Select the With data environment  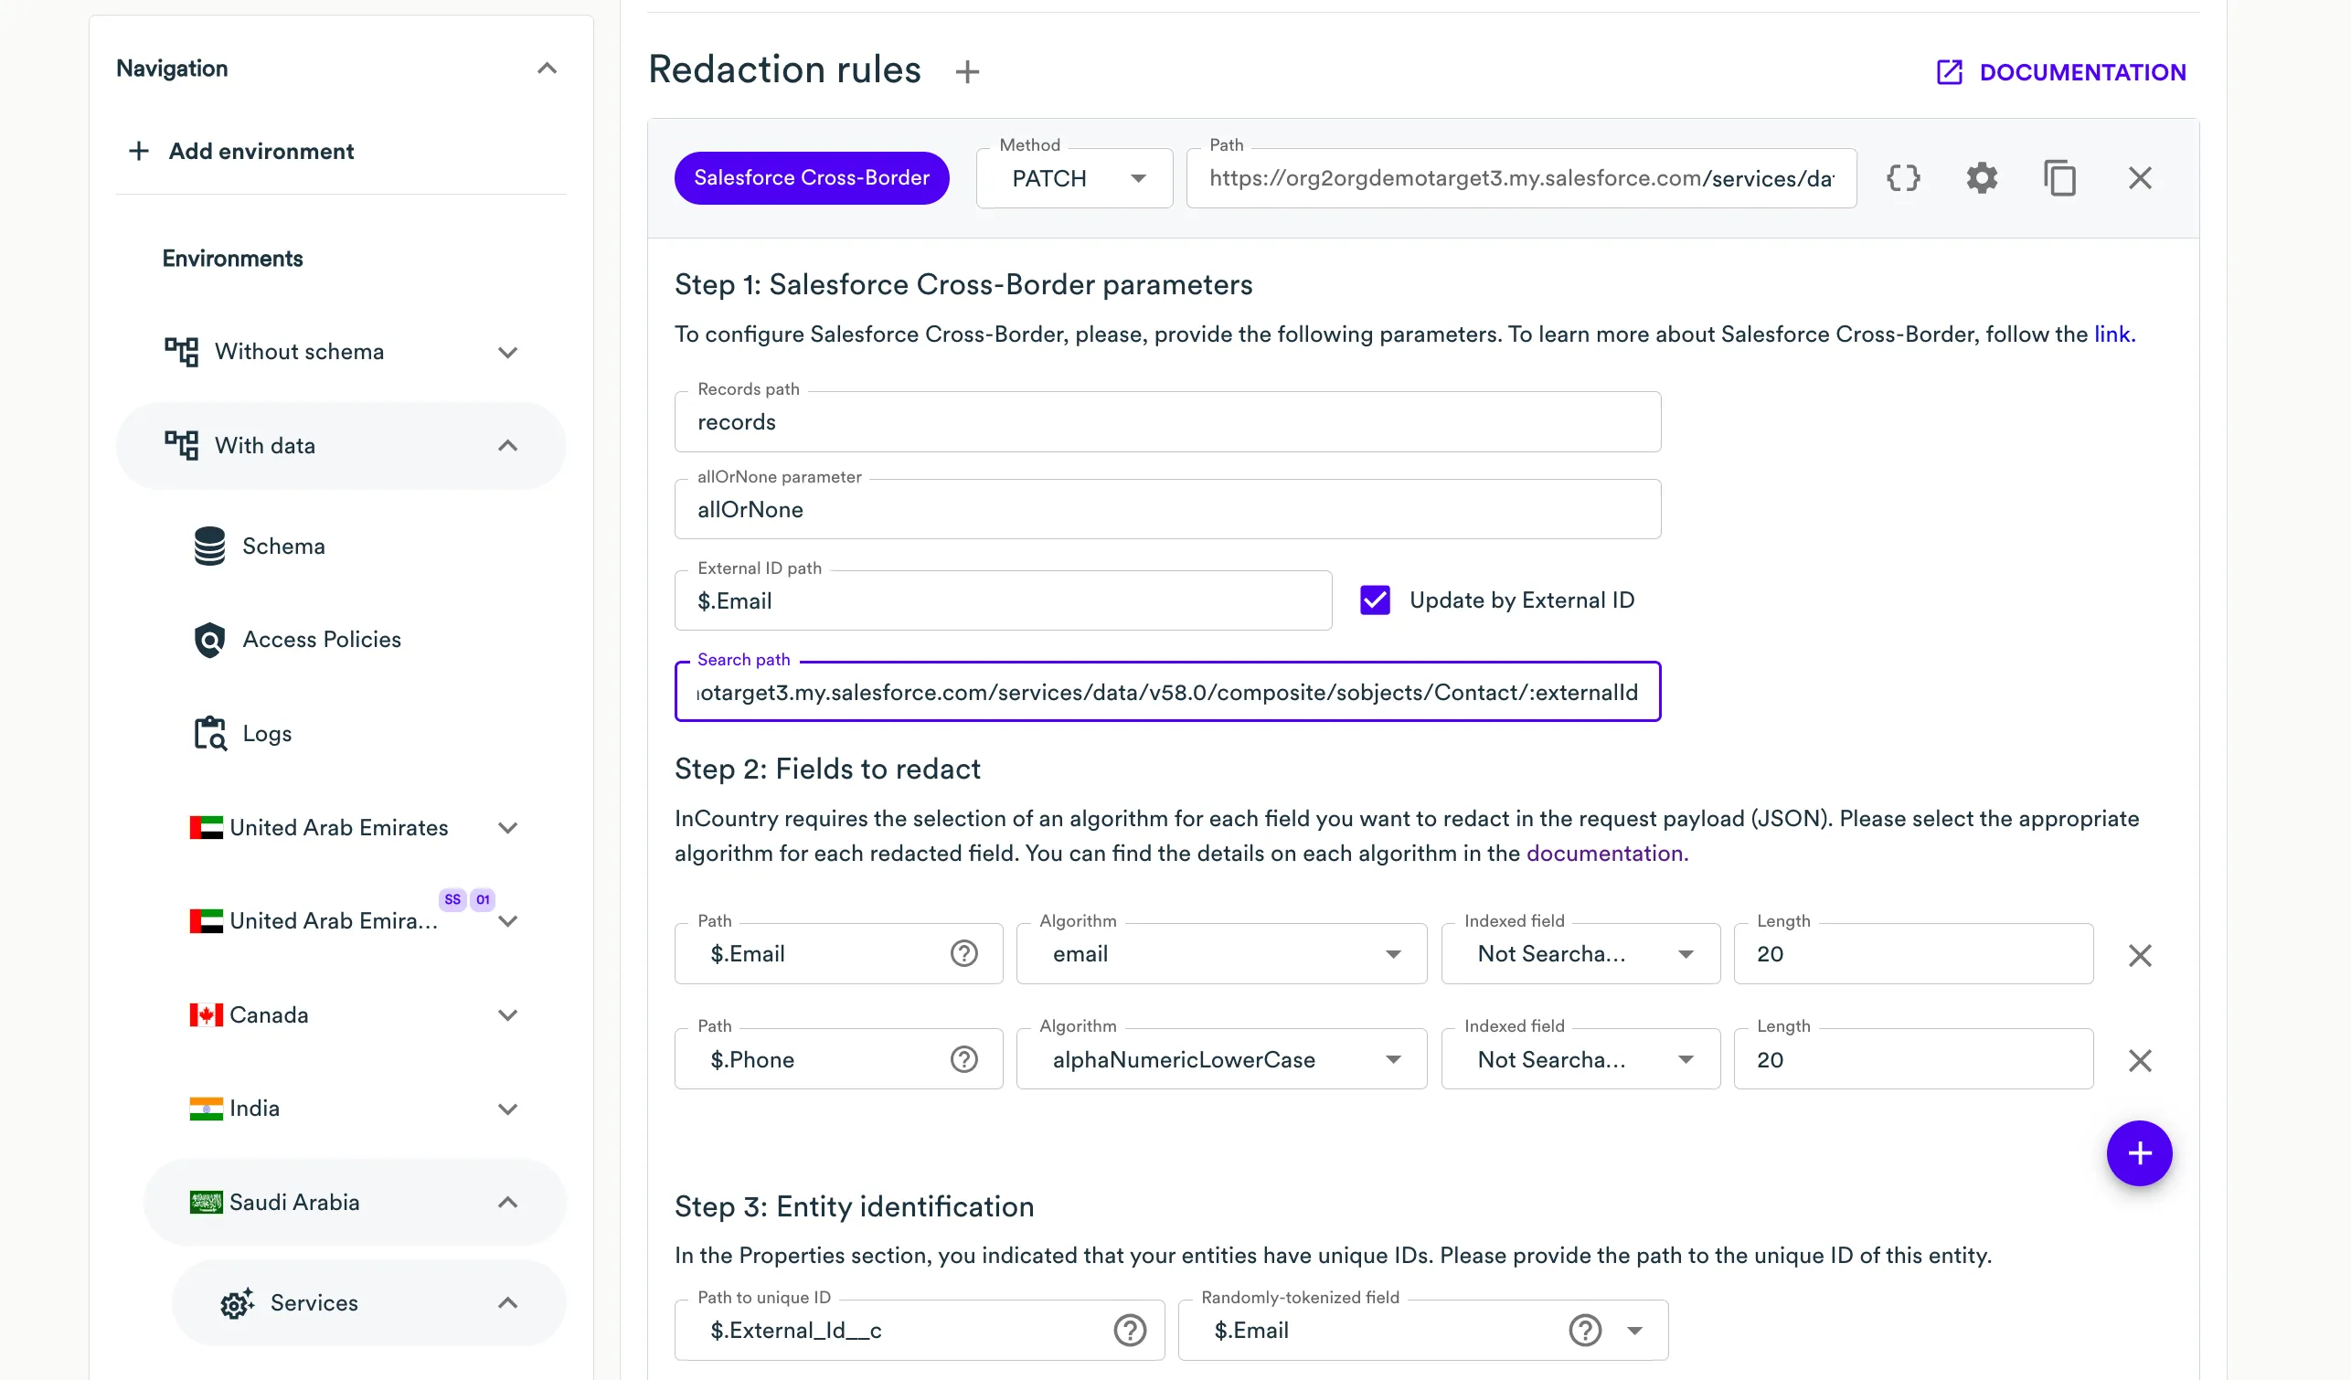(265, 445)
